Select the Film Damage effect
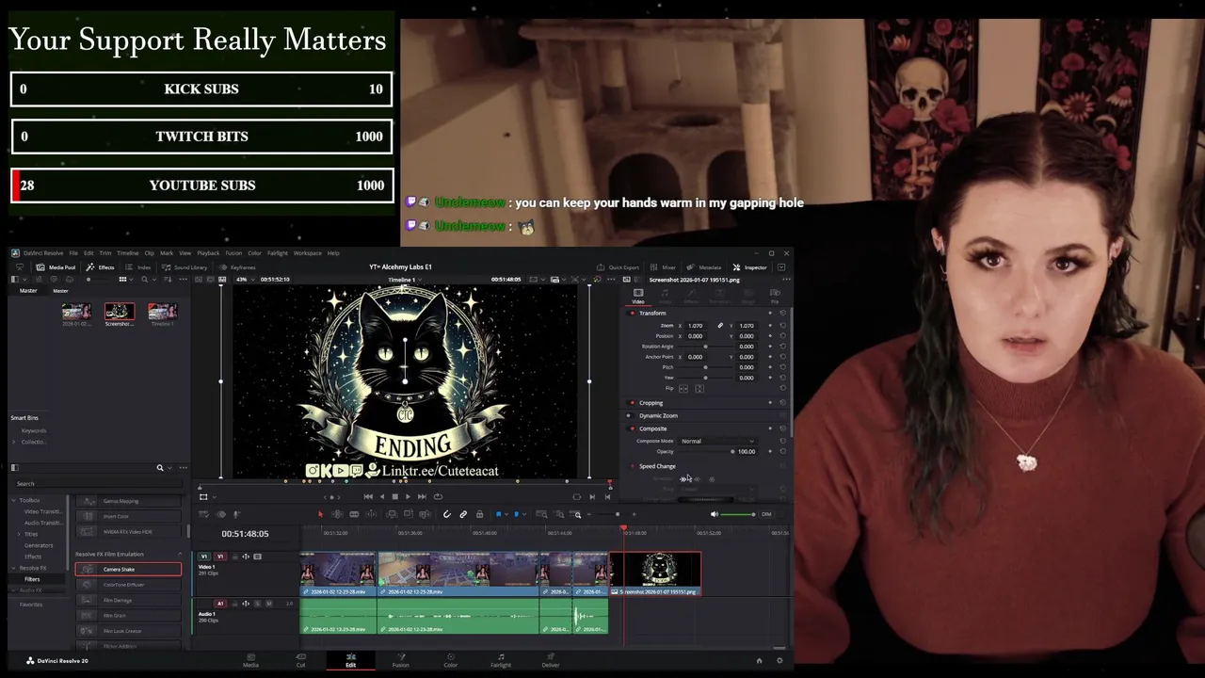1205x678 pixels. click(x=129, y=600)
